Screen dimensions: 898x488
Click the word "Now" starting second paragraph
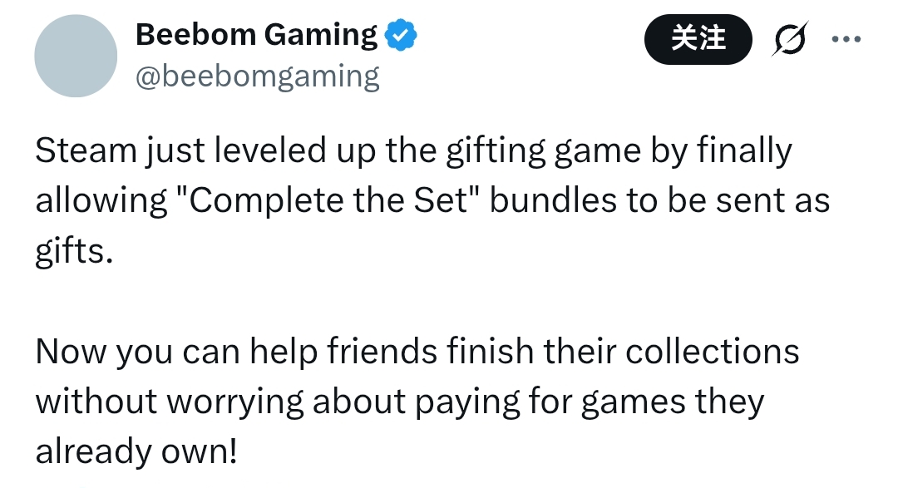click(x=70, y=351)
